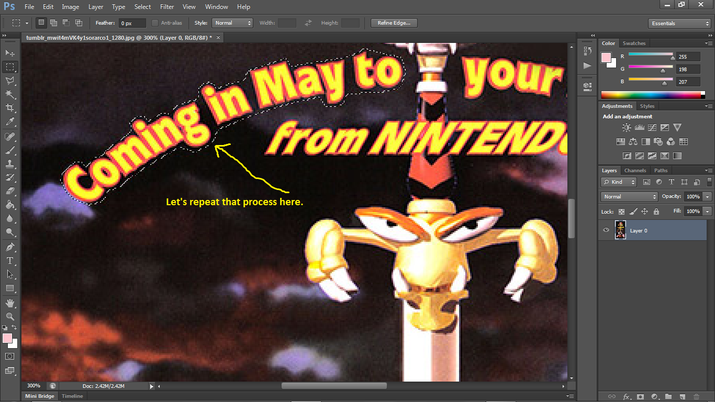Select the Path Selection tool
715x402 pixels.
(x=10, y=274)
